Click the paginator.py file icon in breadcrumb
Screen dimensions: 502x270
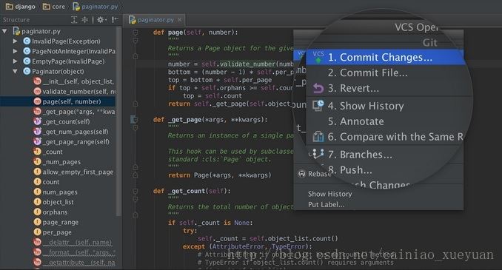[x=76, y=7]
